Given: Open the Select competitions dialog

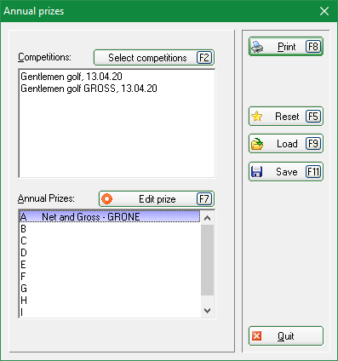Looking at the screenshot, I should pyautogui.click(x=154, y=58).
